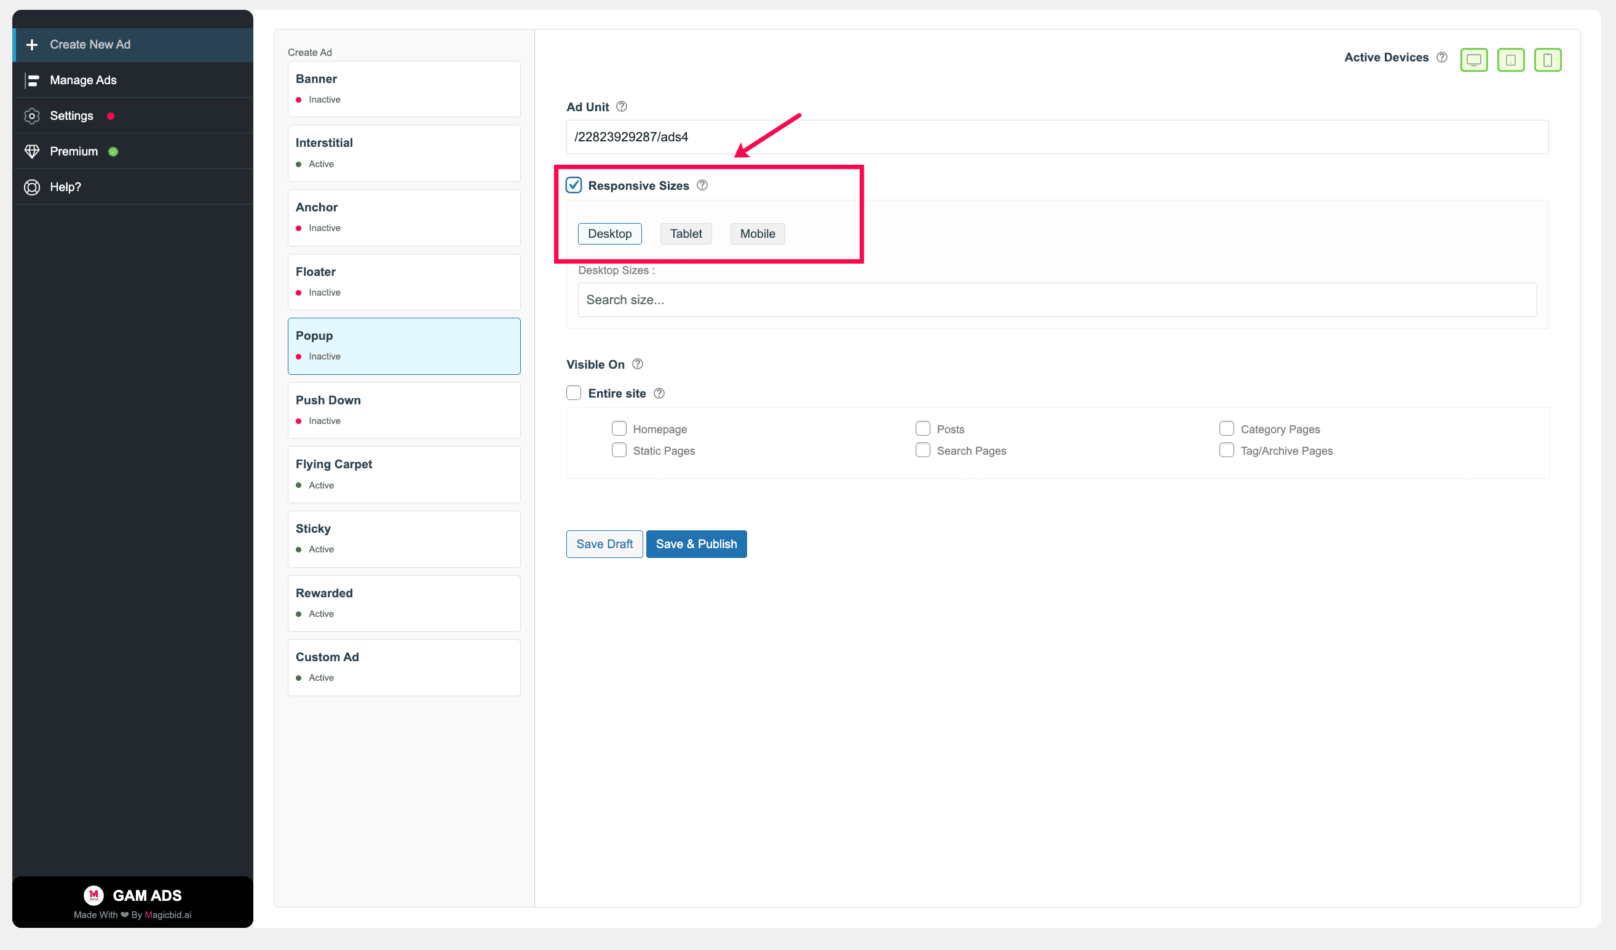
Task: Check the Search Pages checkbox
Action: pyautogui.click(x=923, y=450)
